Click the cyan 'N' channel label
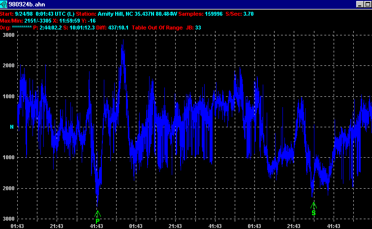This screenshot has height=229, width=372. 12,127
